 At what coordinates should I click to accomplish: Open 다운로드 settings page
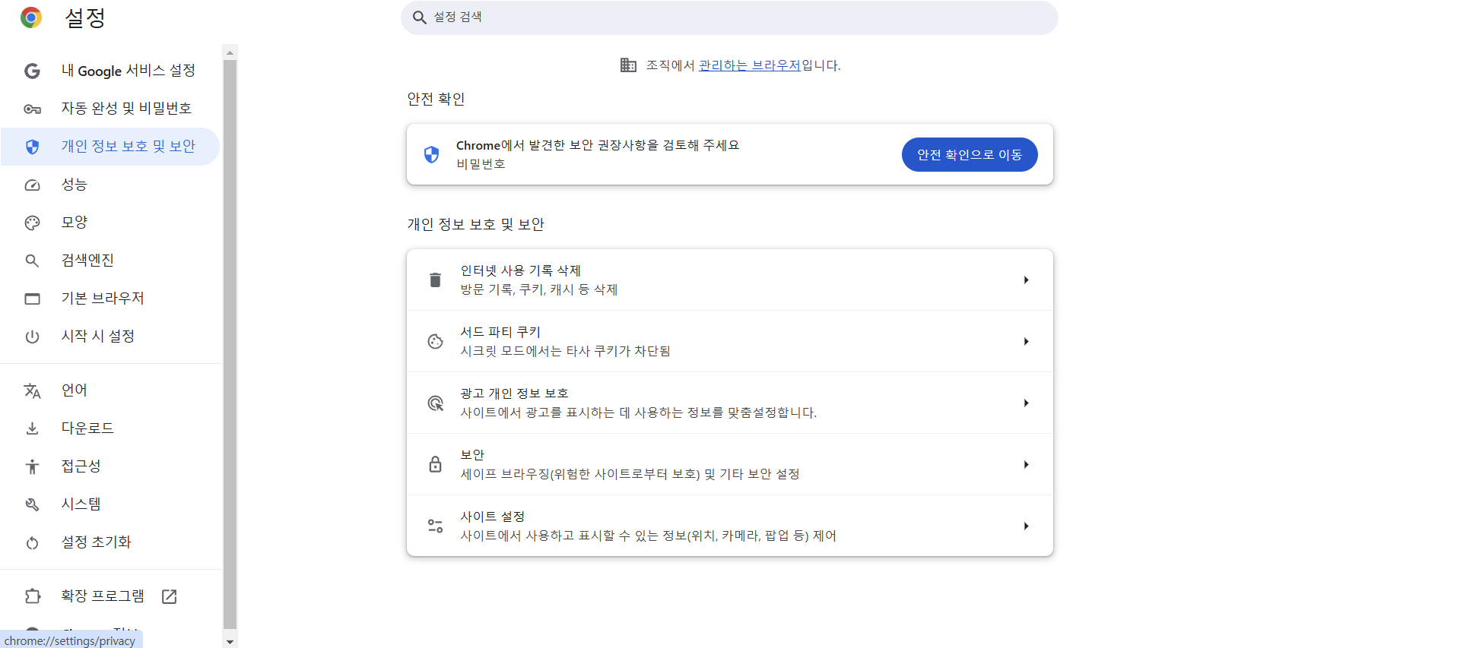[x=110, y=428]
